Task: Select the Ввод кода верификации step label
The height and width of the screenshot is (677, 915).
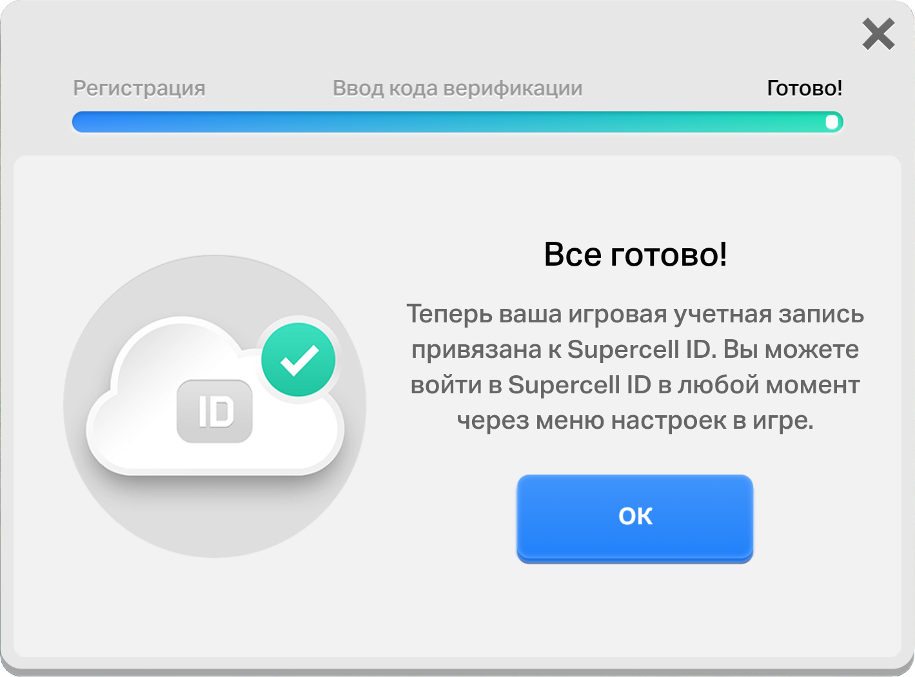Action: (457, 88)
